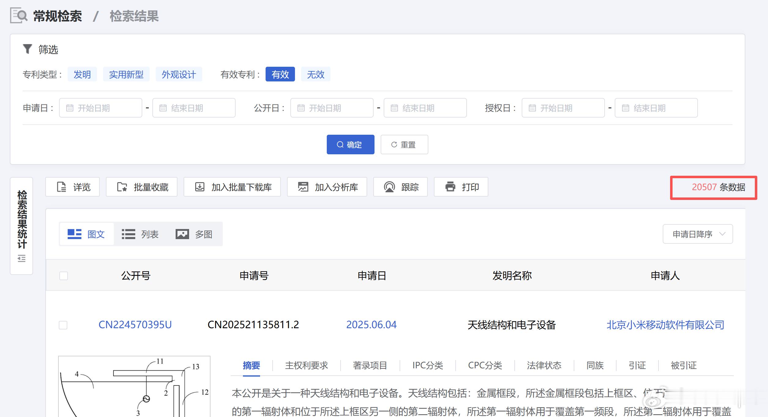Image resolution: width=768 pixels, height=417 pixels.
Task: Click 批量收藏 batch favorite button
Action: pyautogui.click(x=142, y=187)
